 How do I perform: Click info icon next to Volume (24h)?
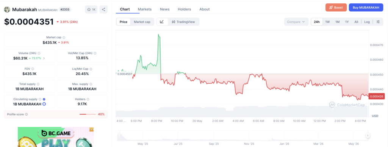tap(39, 53)
